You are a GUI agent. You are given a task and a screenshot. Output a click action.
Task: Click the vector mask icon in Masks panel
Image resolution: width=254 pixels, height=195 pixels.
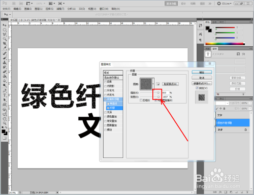click(243, 54)
